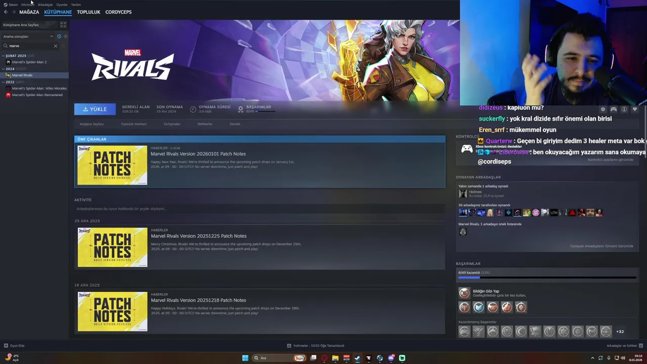Click Oynayan Arkadaşların Tümünü Görüntüle
Viewport: 647px width, 364px height.
(602, 246)
